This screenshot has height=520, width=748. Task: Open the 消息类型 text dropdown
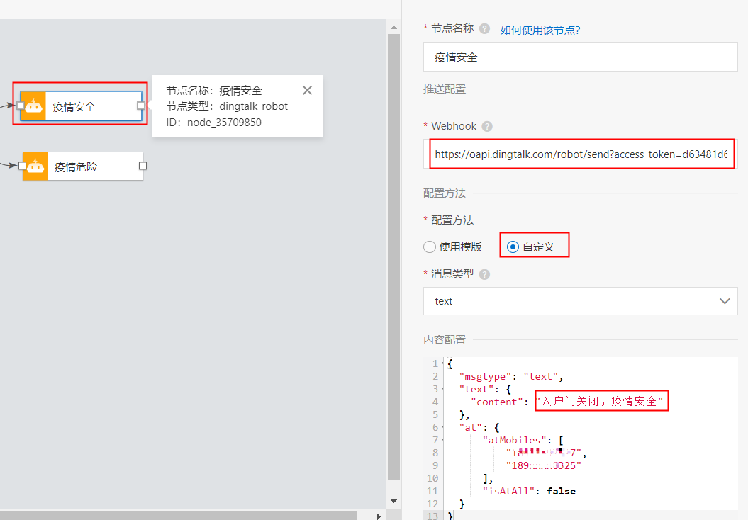[580, 301]
